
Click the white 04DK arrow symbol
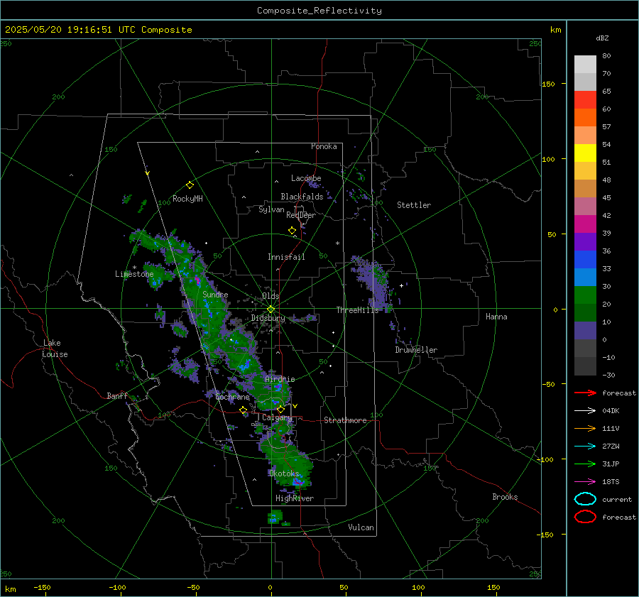point(585,410)
